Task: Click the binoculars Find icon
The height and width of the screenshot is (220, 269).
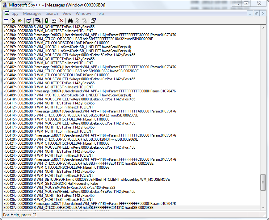Action: point(70,21)
